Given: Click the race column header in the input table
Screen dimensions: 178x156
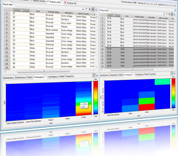Looking at the screenshot, I should 38,11.
